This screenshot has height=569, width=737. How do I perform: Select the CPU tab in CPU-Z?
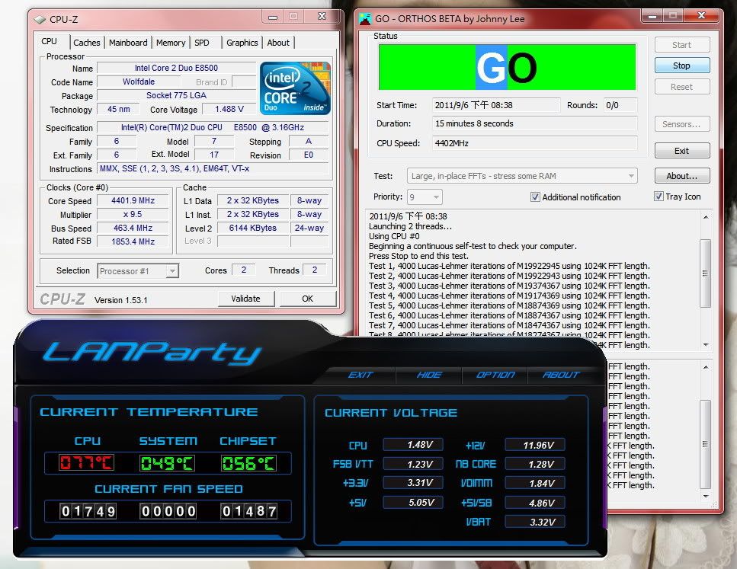[50, 41]
